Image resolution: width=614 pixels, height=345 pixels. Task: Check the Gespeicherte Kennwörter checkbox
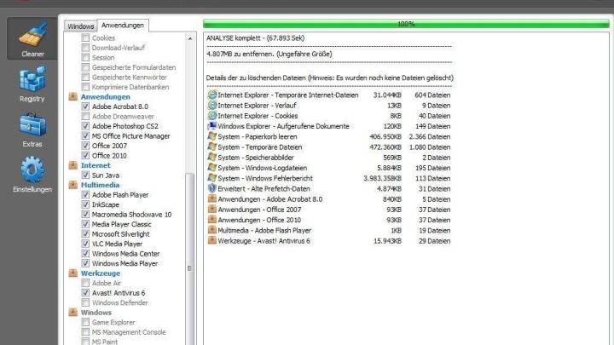click(85, 77)
